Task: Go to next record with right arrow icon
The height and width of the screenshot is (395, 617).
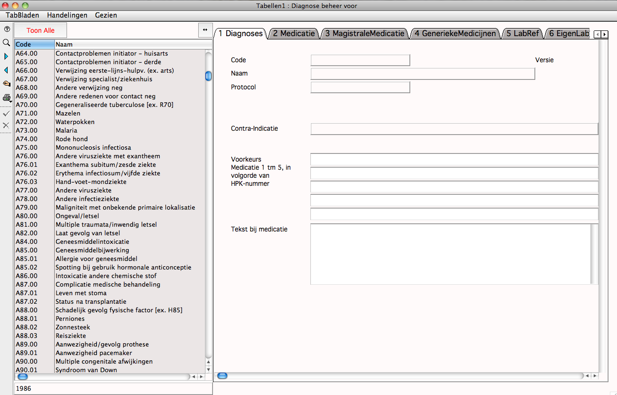Action: click(7, 57)
